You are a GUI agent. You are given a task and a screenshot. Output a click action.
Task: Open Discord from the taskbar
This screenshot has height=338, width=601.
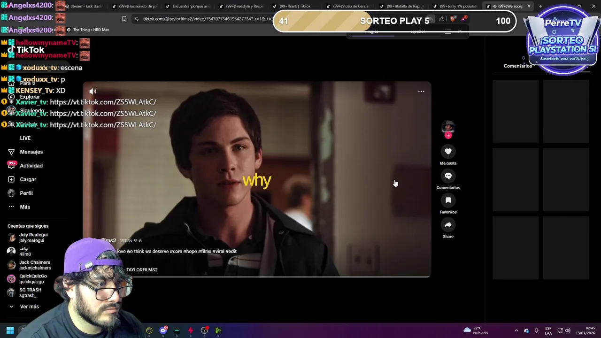[163, 330]
